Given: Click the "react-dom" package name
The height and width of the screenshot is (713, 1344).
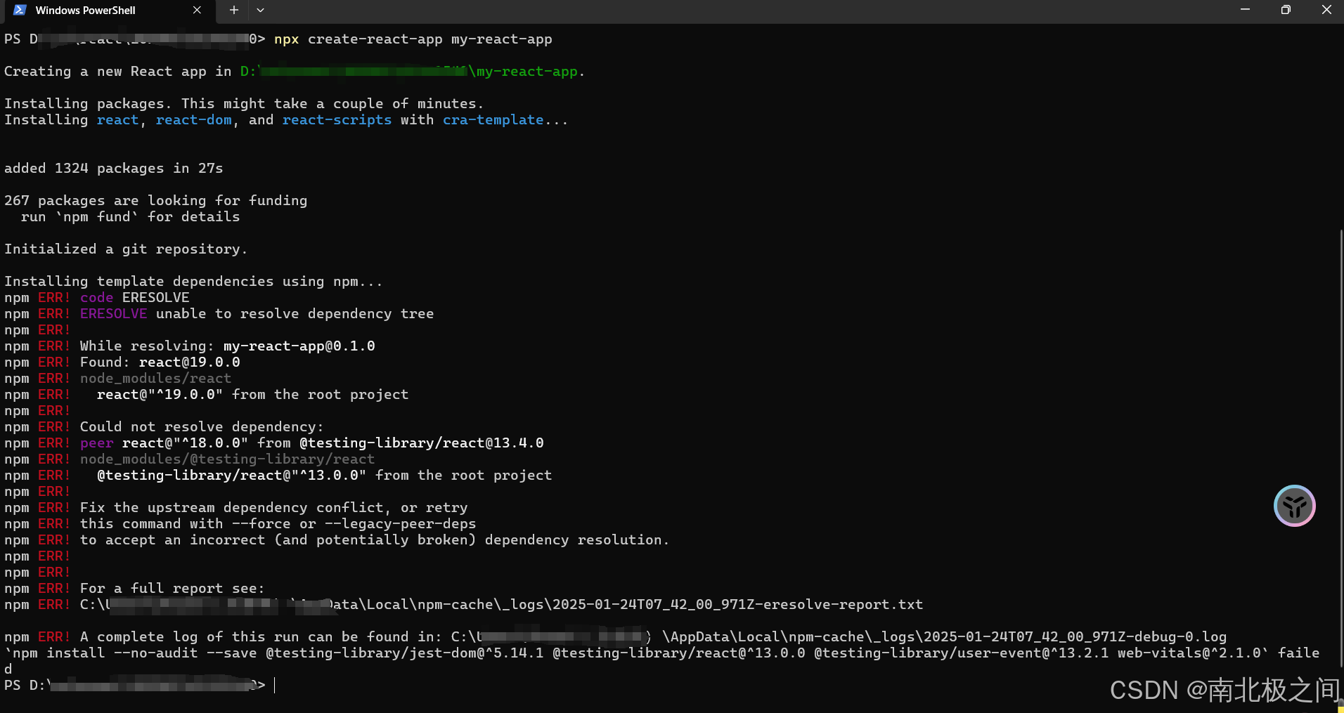Looking at the screenshot, I should tap(193, 120).
